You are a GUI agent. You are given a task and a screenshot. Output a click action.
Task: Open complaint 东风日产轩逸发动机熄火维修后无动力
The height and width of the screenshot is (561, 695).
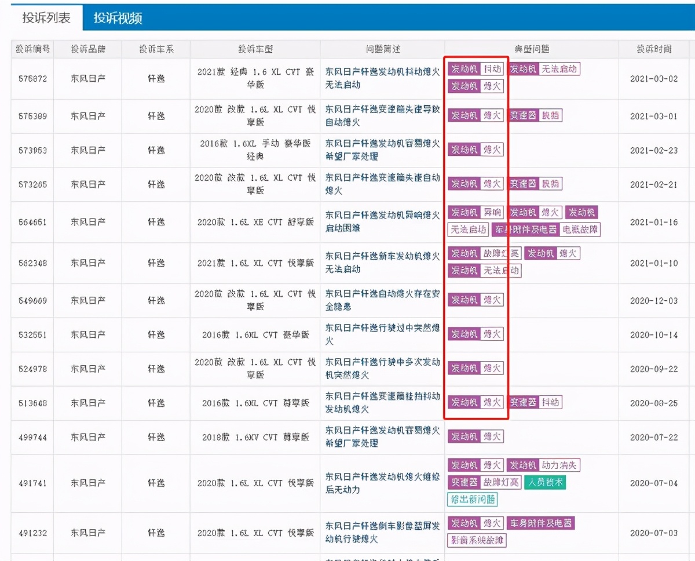[383, 483]
